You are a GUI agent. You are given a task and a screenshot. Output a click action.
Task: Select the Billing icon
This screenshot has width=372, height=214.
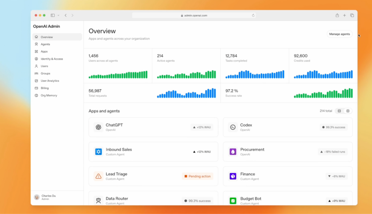(x=36, y=88)
